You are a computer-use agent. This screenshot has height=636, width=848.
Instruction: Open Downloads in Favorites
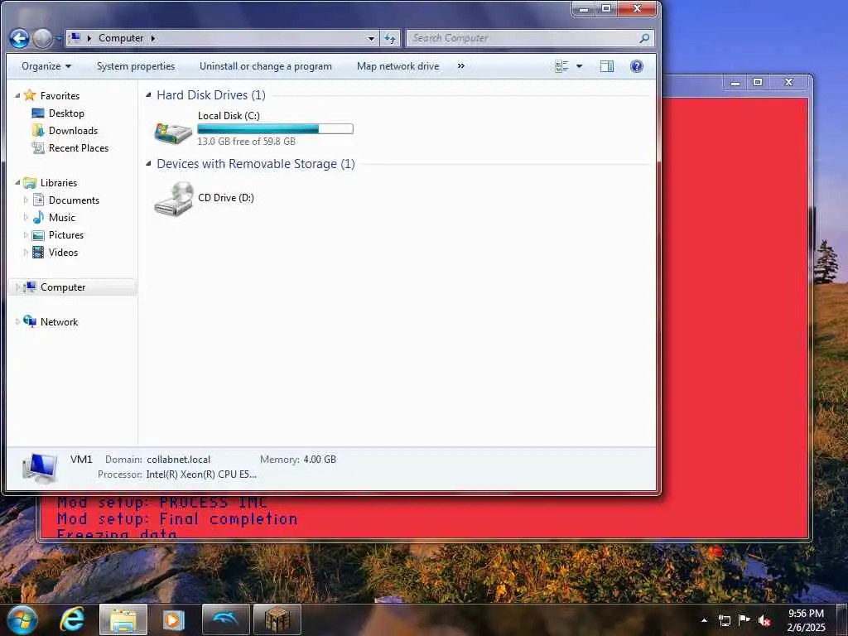point(73,130)
